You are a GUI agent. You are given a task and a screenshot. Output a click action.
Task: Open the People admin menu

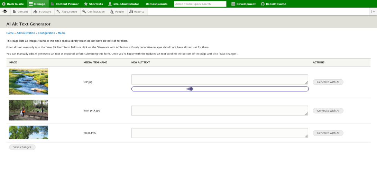tap(117, 11)
